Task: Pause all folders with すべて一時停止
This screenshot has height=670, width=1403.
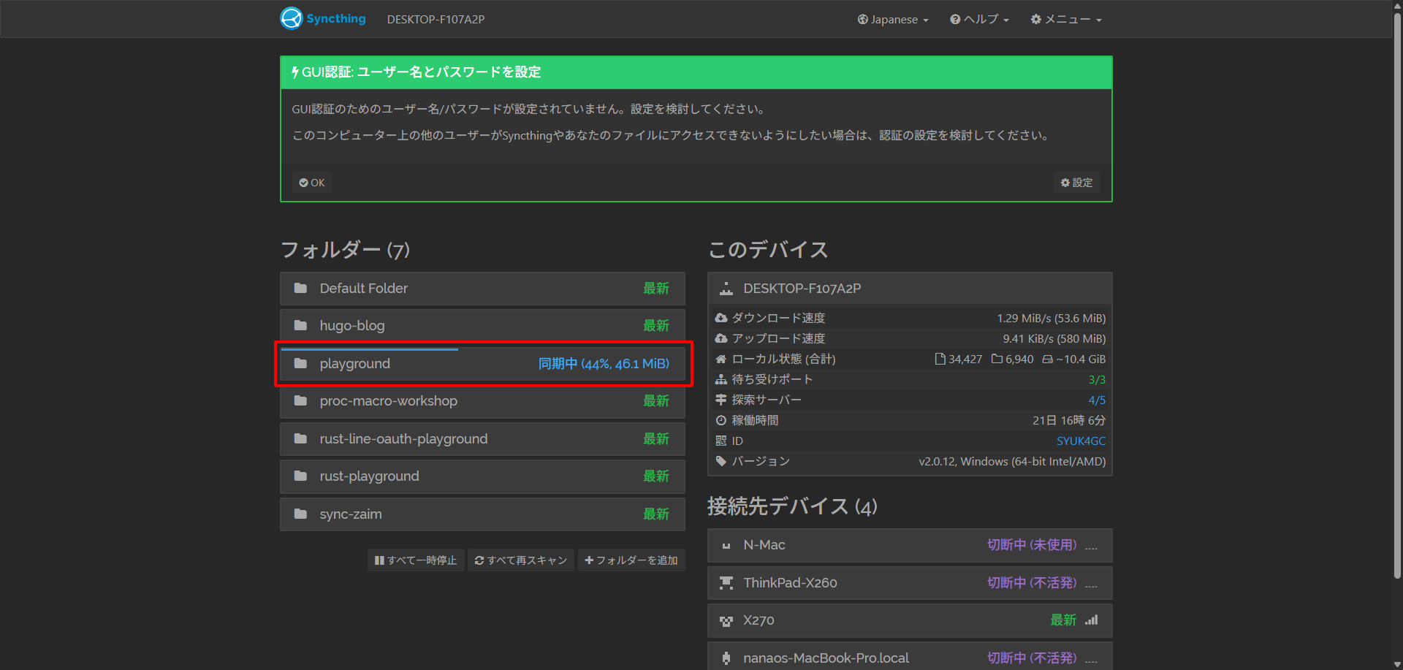Action: pyautogui.click(x=416, y=560)
